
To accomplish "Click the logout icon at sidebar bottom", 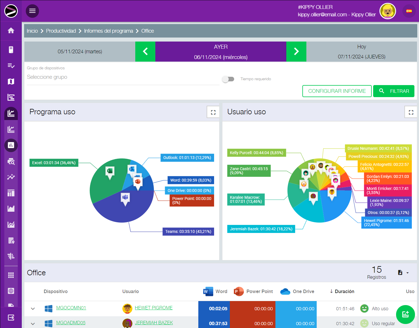I will pos(11,317).
